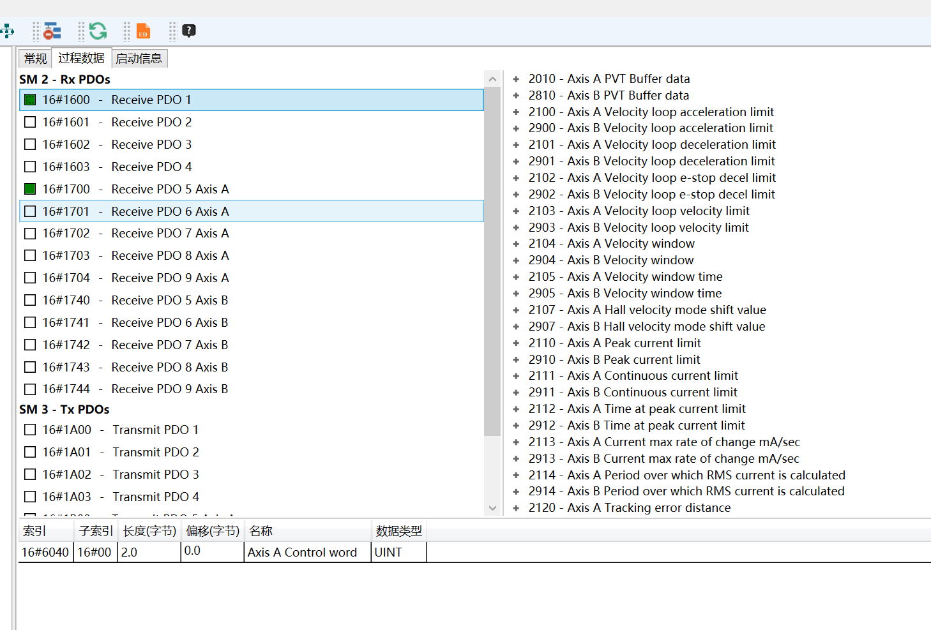Expand 2104 Axis A Velocity window entry

pos(516,244)
